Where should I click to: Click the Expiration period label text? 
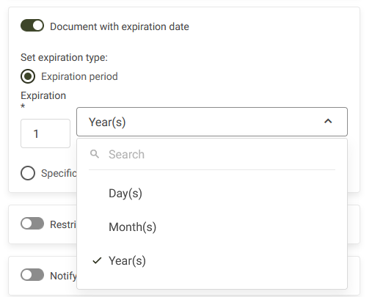point(79,76)
